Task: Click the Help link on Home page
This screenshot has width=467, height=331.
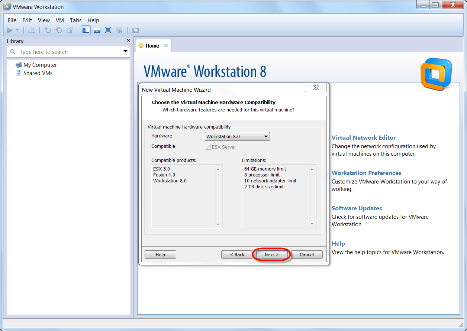Action: pyautogui.click(x=338, y=243)
